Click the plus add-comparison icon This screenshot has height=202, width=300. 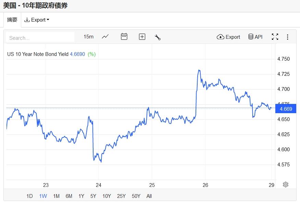[x=142, y=37]
